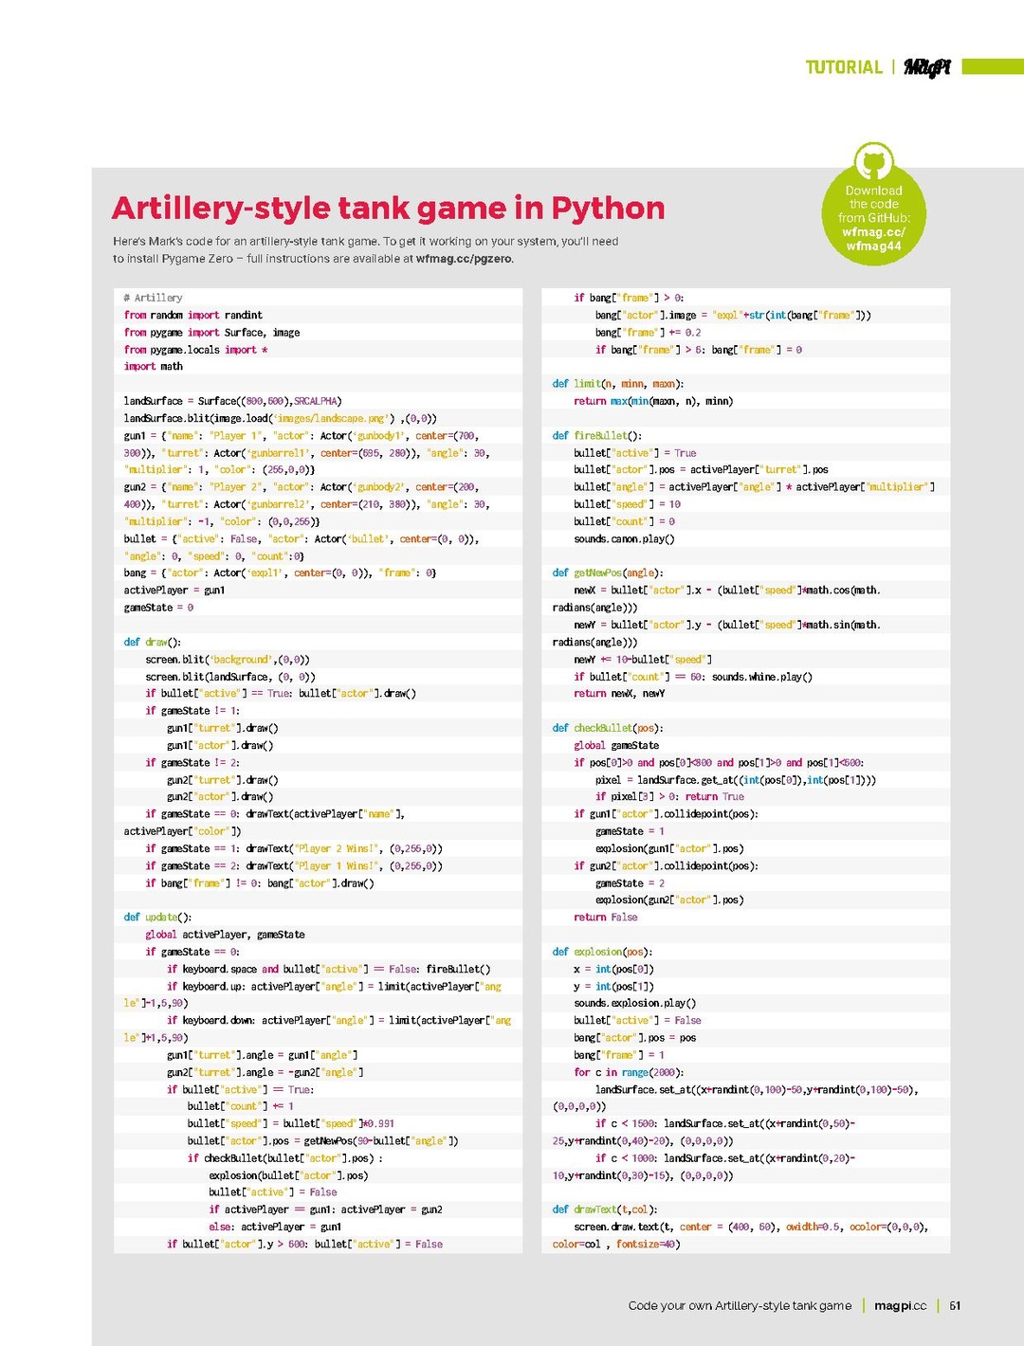Click the 'def update():' function definition
The image size is (1024, 1346).
pos(157,918)
